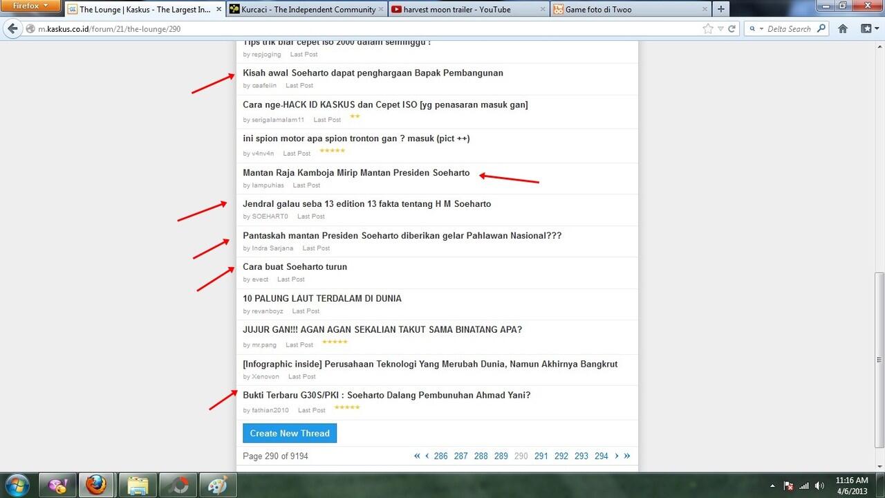This screenshot has width=885, height=498.
Task: Open thread 10 PALUNG LAUT TERDALAM DI DUNIA
Action: tap(322, 298)
